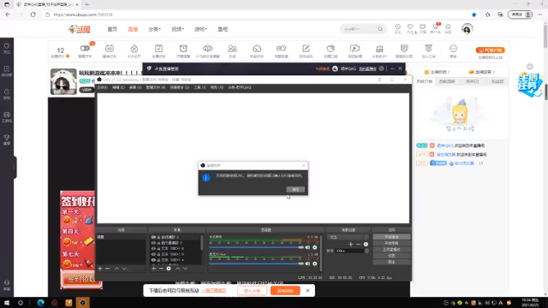Toggle lock on Text (GDI+) 6 source
The image size is (548, 308).
(158, 249)
